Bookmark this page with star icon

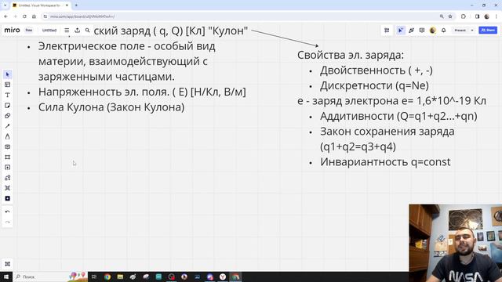(450, 16)
